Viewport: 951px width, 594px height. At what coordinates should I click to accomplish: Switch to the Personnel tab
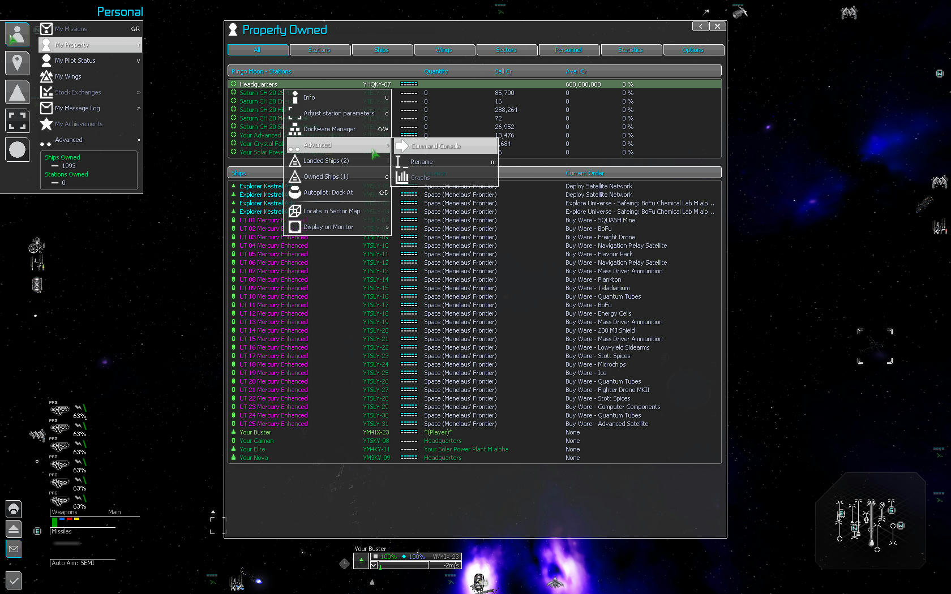(569, 50)
